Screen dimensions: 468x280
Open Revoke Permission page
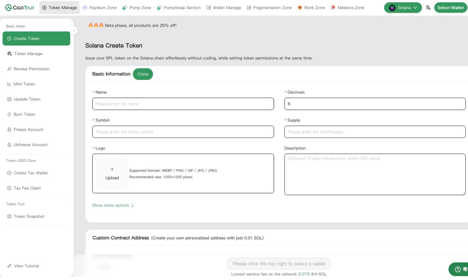pos(31,69)
